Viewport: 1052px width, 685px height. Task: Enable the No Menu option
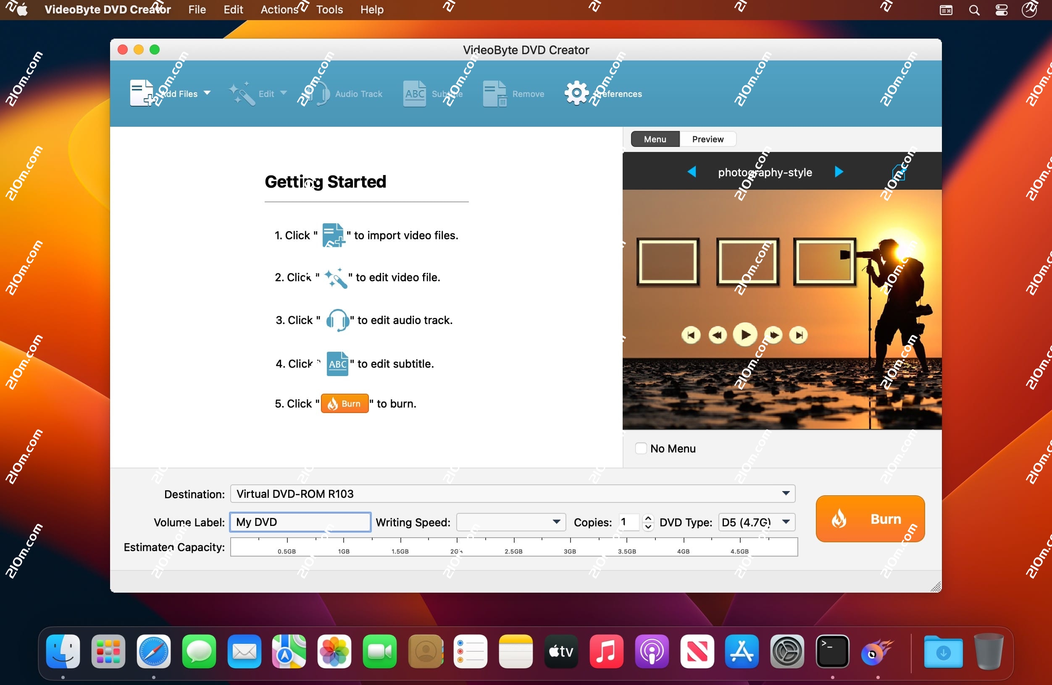tap(641, 448)
